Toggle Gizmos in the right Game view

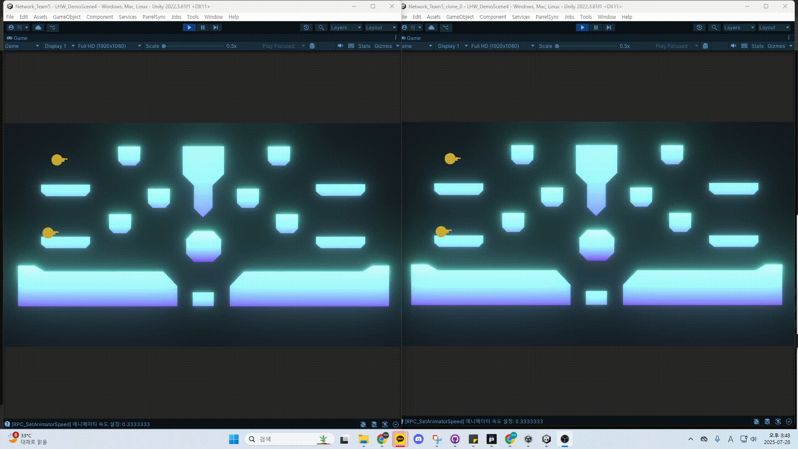776,46
